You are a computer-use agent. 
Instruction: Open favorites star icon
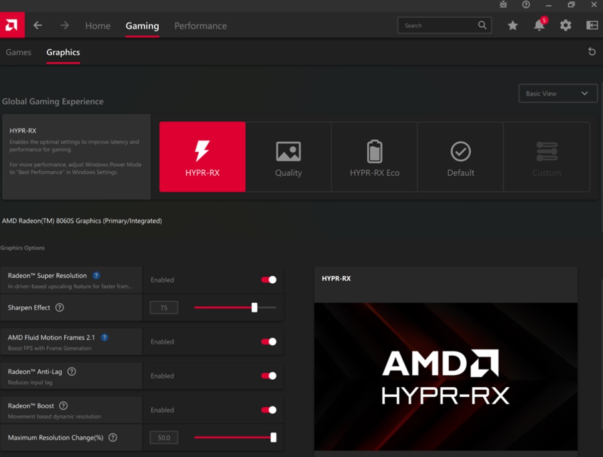(513, 25)
